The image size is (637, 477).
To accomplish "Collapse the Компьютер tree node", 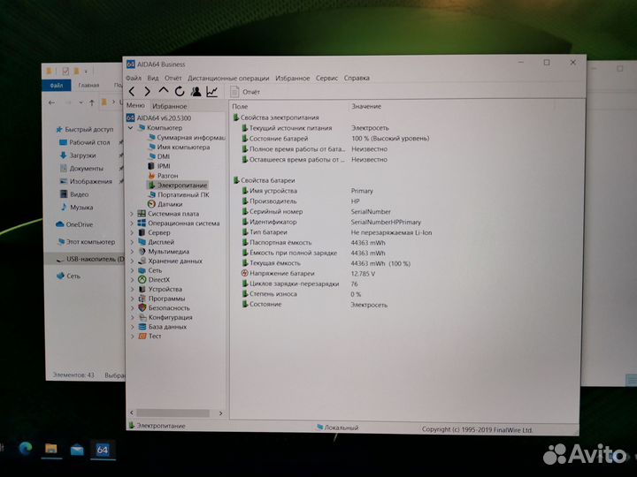I will (130, 128).
